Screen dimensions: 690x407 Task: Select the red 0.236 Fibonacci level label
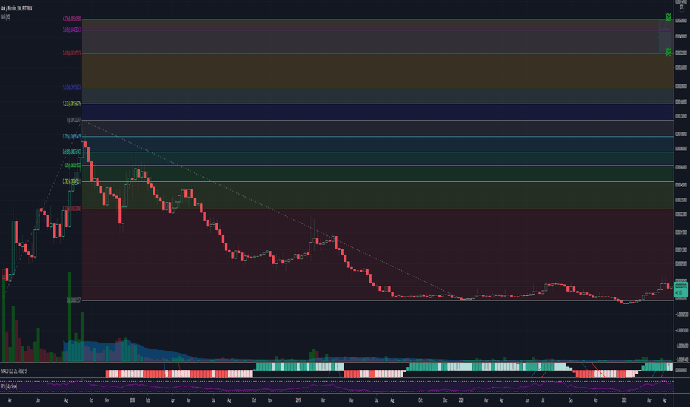(x=72, y=209)
